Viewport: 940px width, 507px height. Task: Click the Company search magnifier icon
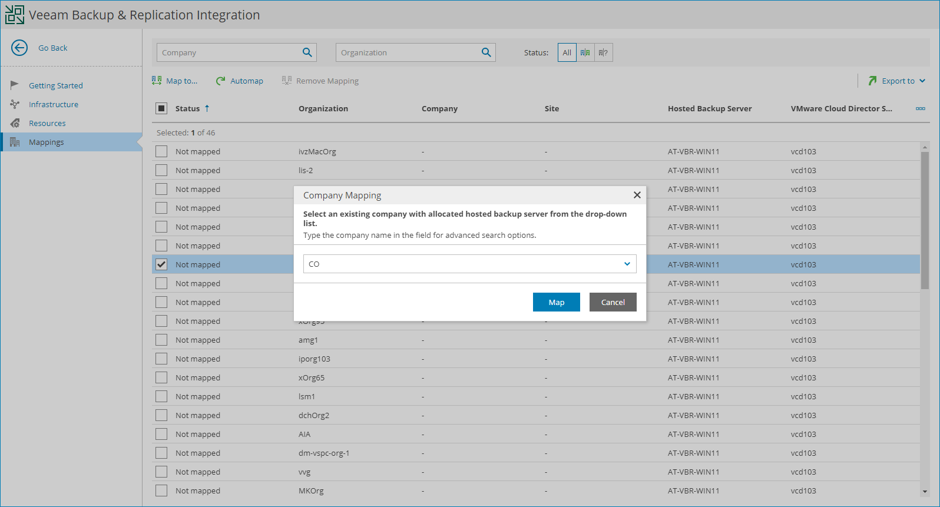(307, 52)
